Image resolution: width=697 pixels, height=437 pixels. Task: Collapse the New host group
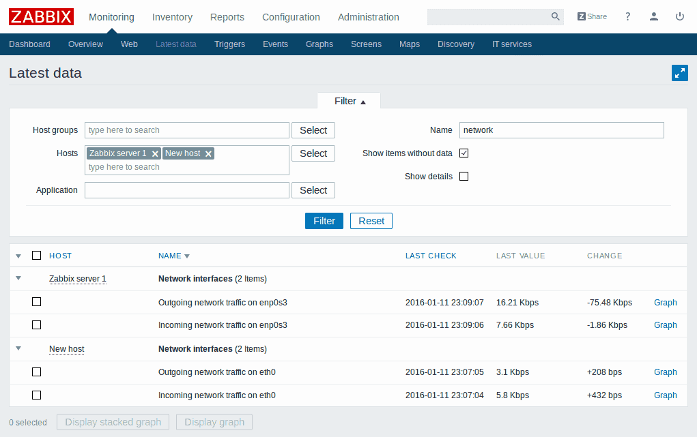(18, 348)
